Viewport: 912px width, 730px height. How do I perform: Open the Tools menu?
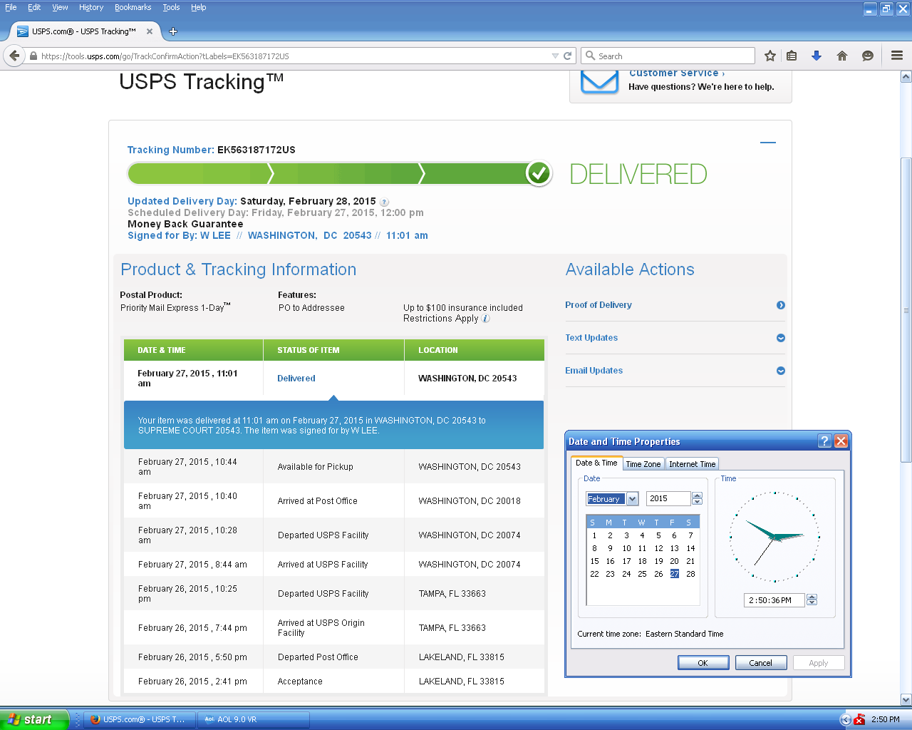171,7
